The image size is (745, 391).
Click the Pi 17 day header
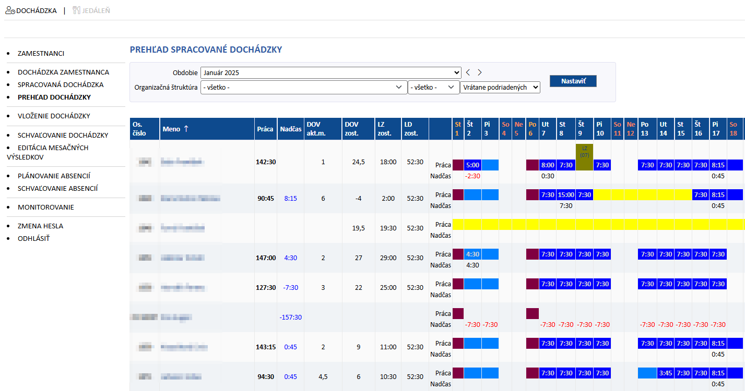(x=718, y=129)
